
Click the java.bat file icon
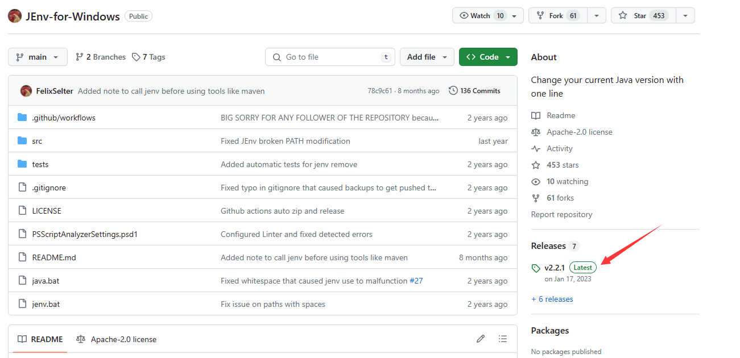coord(22,281)
